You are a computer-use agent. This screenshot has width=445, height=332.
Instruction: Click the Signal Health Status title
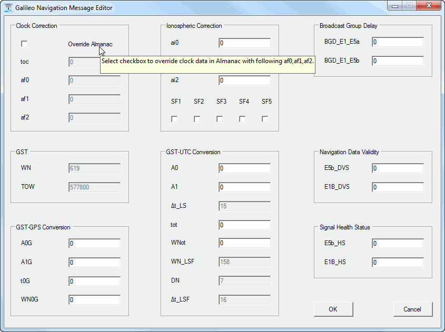pos(345,227)
